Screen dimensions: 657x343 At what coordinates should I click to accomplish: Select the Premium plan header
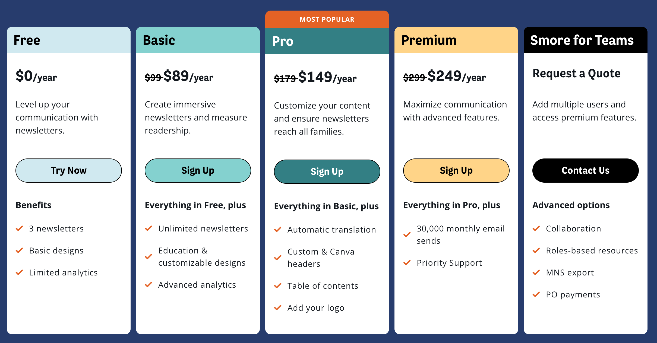click(456, 40)
